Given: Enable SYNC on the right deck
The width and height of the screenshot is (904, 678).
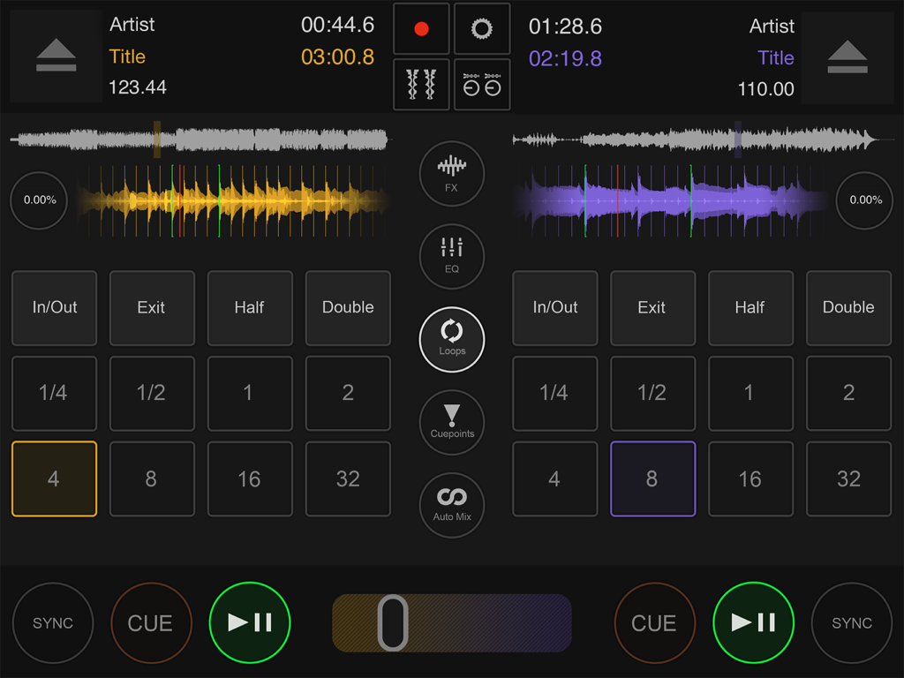Looking at the screenshot, I should point(850,622).
